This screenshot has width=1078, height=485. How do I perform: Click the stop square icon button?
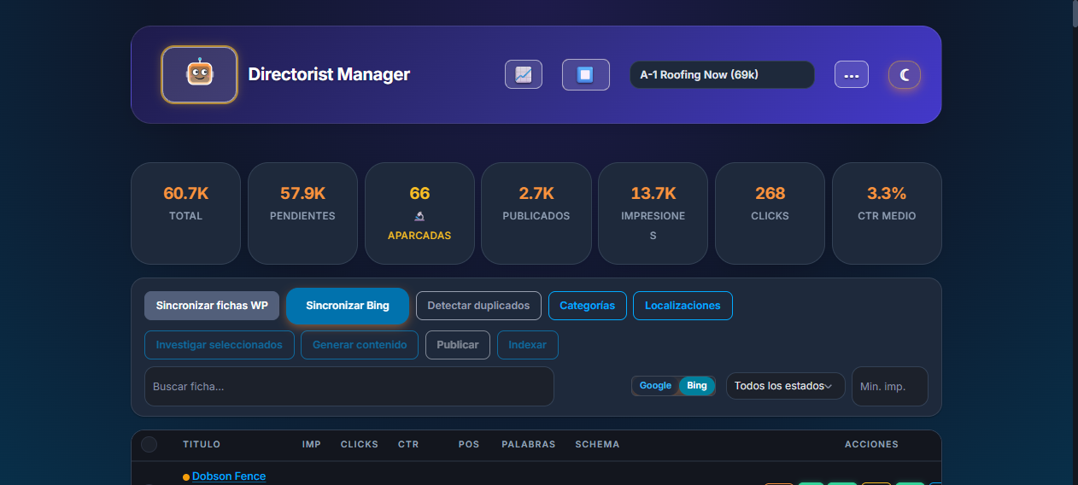586,74
